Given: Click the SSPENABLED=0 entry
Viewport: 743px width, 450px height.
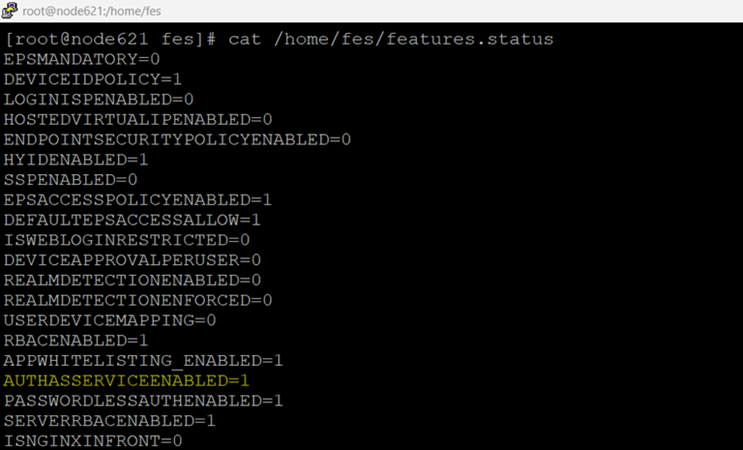Looking at the screenshot, I should [x=70, y=180].
